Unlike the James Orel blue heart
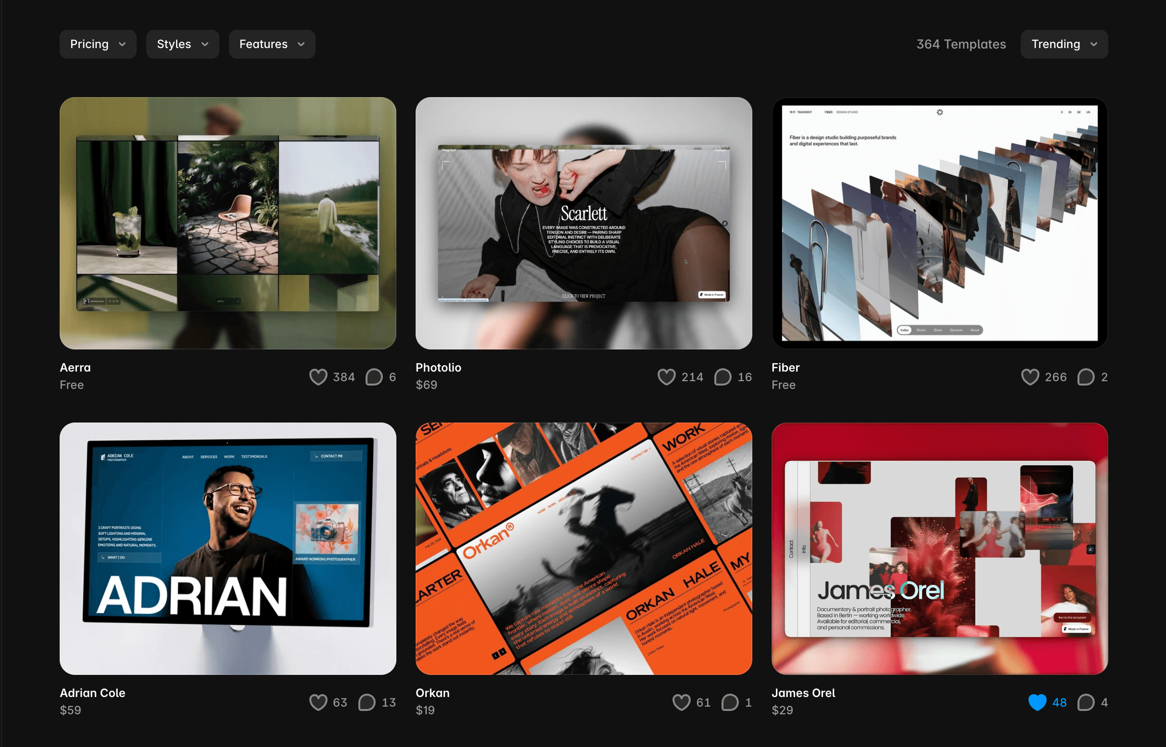1166x747 pixels. (1038, 702)
